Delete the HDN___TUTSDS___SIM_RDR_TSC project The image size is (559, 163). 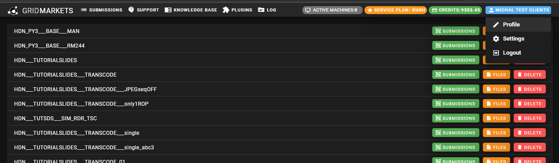point(530,118)
